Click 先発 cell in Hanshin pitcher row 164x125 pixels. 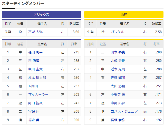pos(90,32)
